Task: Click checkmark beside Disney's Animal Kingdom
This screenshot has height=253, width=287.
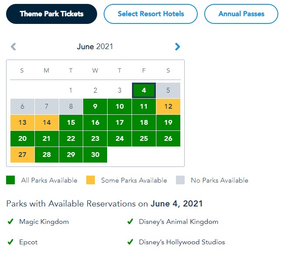Action: tap(130, 222)
